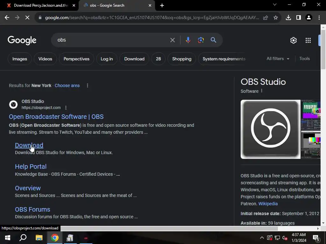Select the Log in filter chip
This screenshot has height=244, width=326.
107,59
